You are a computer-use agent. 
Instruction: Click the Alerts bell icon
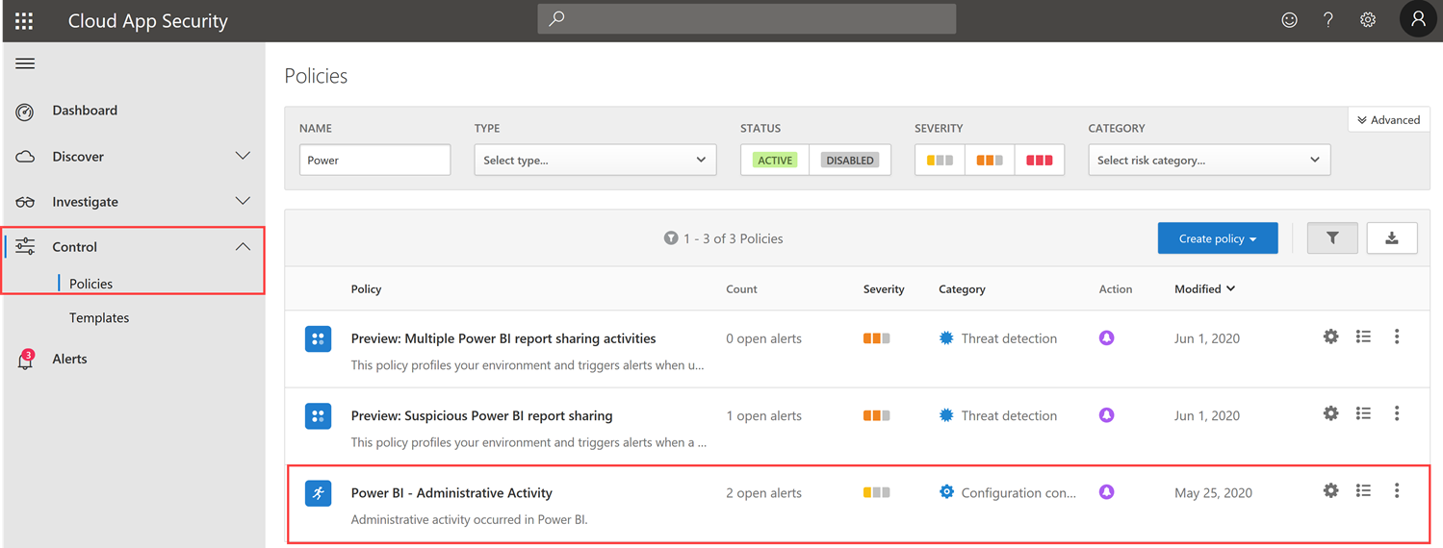click(25, 361)
